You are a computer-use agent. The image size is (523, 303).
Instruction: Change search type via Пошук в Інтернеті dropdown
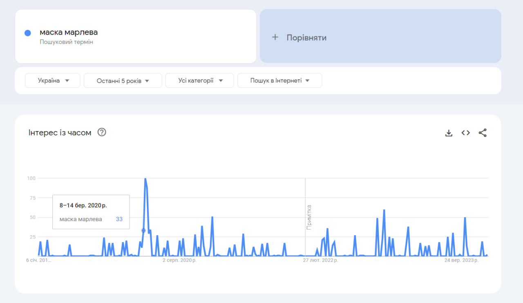[x=279, y=80]
